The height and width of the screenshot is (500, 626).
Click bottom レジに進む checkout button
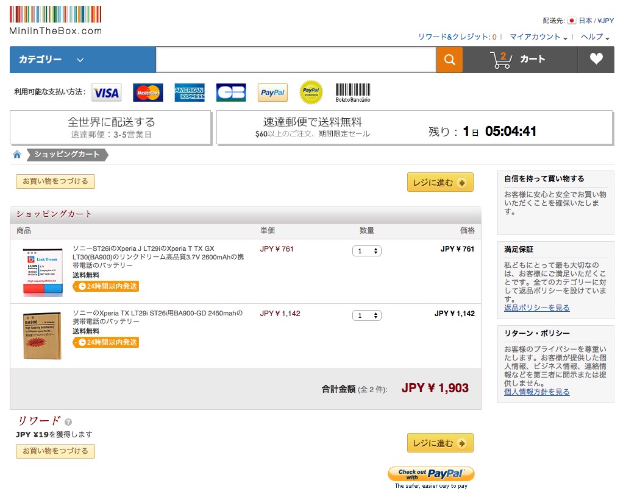[440, 443]
